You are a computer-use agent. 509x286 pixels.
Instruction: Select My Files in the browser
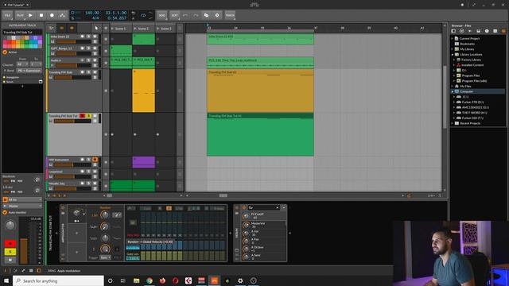point(465,87)
